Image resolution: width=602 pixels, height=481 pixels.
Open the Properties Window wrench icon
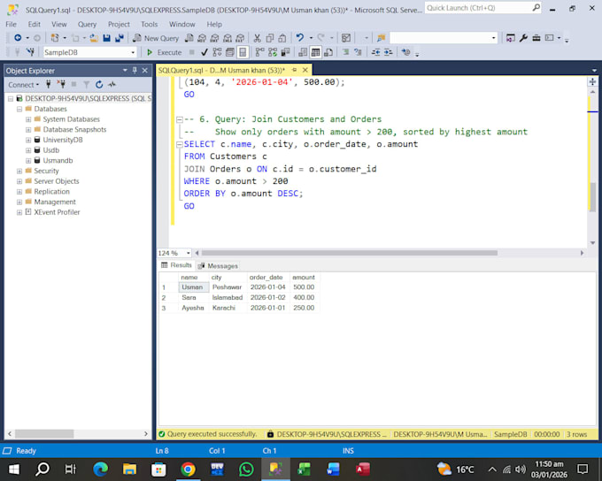click(523, 38)
